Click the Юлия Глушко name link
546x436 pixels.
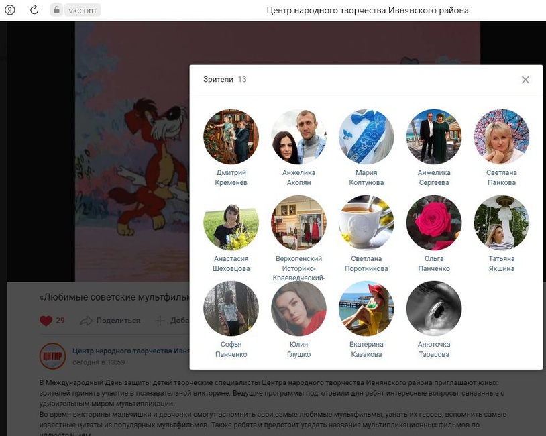[x=298, y=349]
